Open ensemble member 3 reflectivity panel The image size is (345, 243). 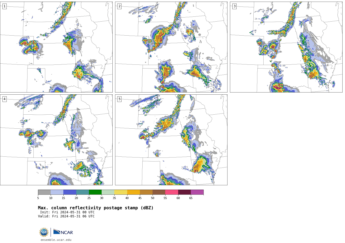coord(286,47)
